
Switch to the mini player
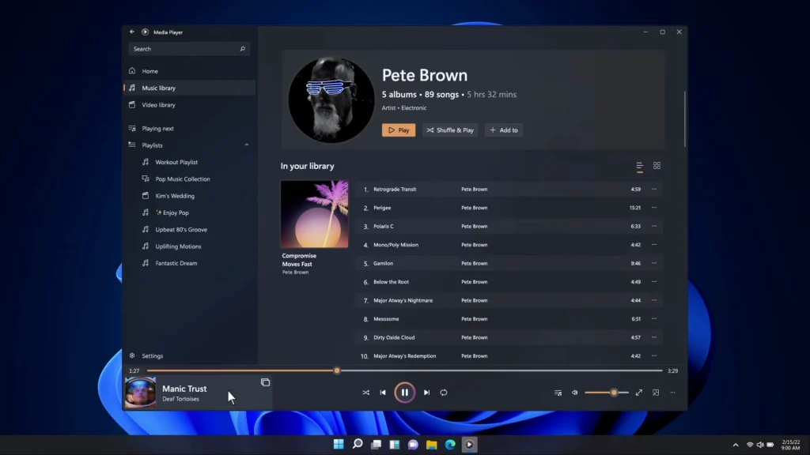coord(656,392)
